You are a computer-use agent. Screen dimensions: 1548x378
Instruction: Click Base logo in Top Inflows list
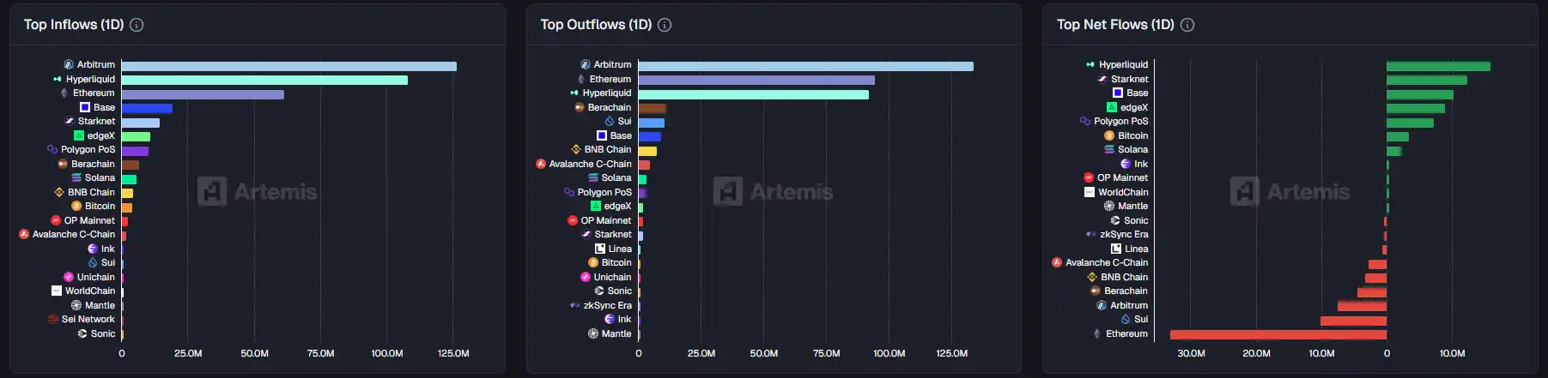click(x=85, y=107)
